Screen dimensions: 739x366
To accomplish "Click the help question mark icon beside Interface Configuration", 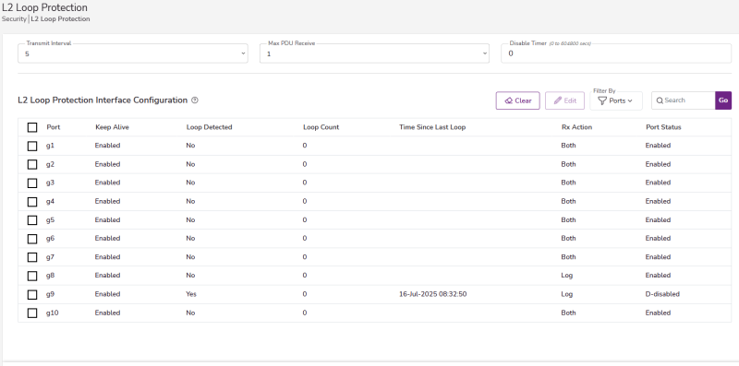I will pos(195,100).
